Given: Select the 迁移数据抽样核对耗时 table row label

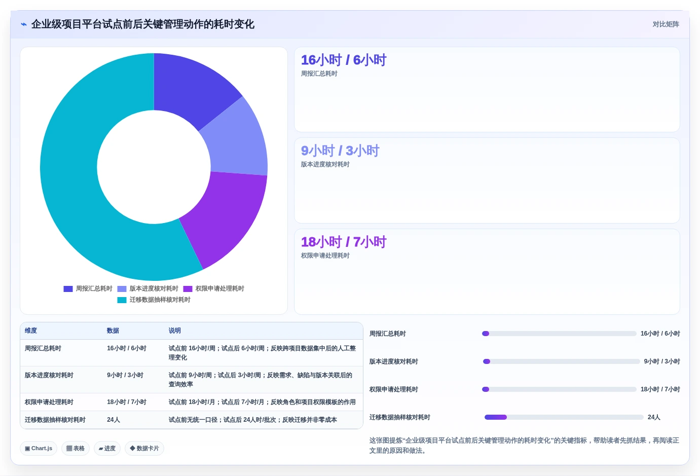Looking at the screenshot, I should point(55,420).
